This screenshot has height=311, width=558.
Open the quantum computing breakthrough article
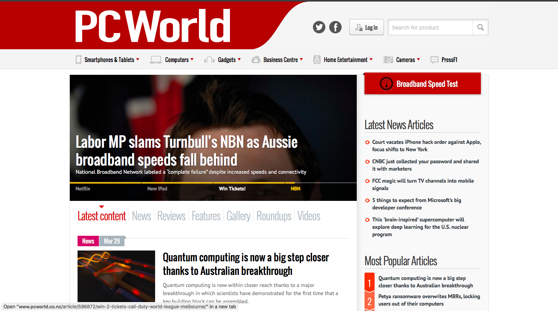point(245,263)
